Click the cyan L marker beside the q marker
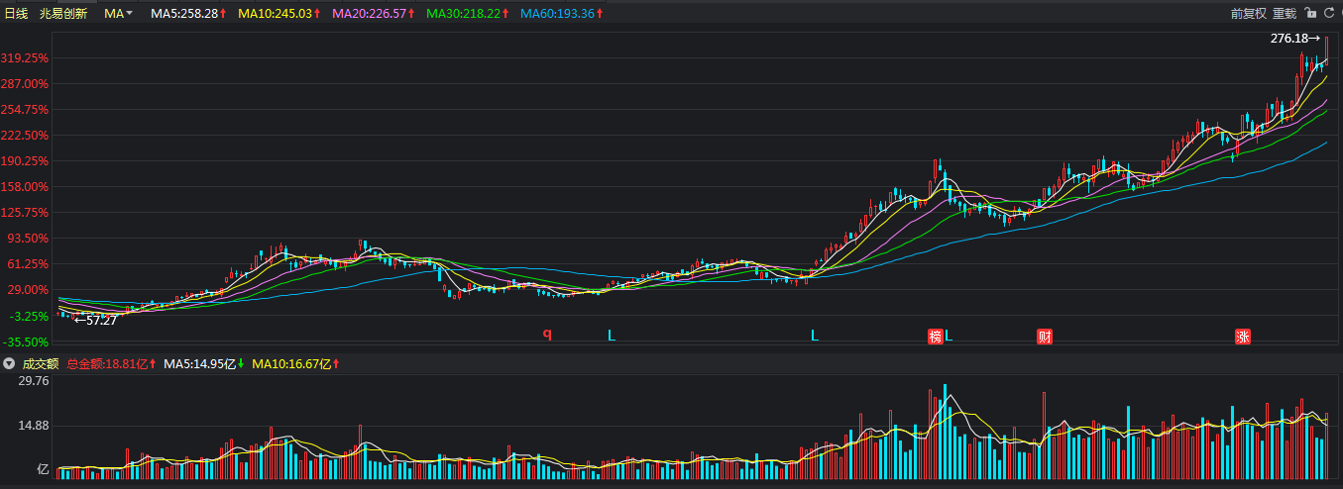 pos(612,336)
